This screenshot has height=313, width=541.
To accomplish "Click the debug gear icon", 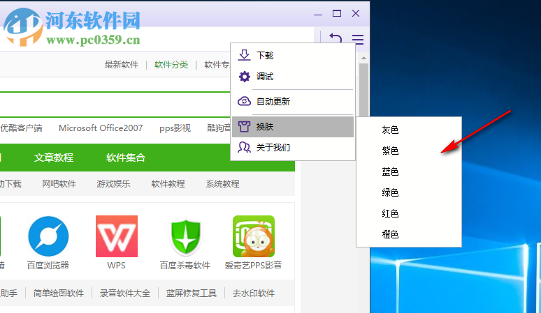I will tap(244, 77).
